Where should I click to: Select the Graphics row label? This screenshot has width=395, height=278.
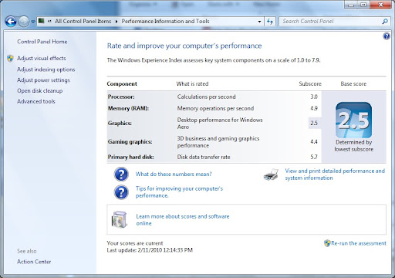coord(120,124)
